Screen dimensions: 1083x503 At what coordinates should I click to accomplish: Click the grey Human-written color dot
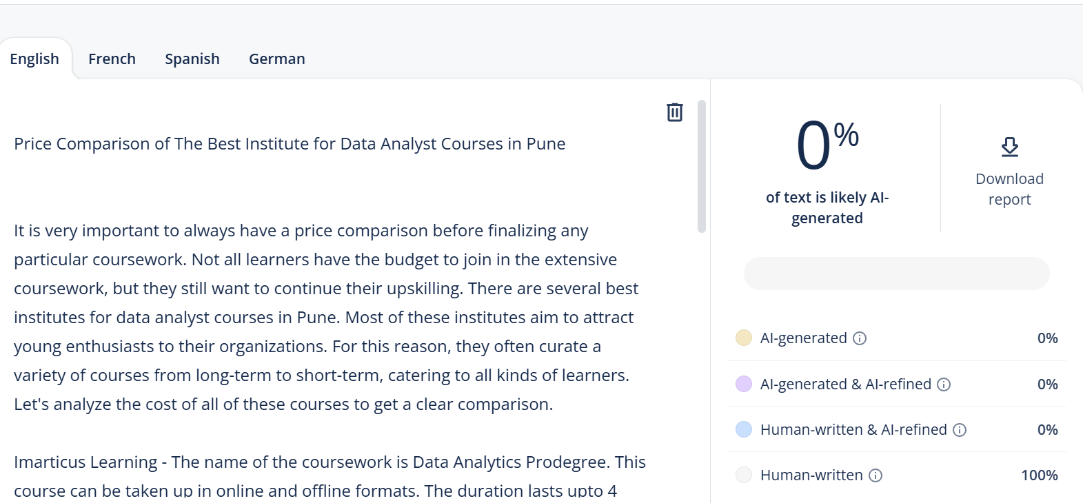pyautogui.click(x=744, y=475)
